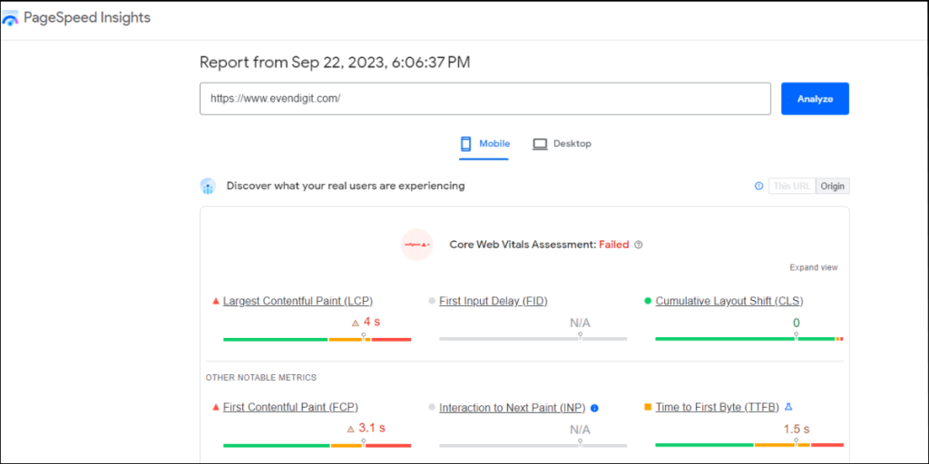This screenshot has width=929, height=464.
Task: Open Interaction to Next Paint (INP) link
Action: coord(512,407)
